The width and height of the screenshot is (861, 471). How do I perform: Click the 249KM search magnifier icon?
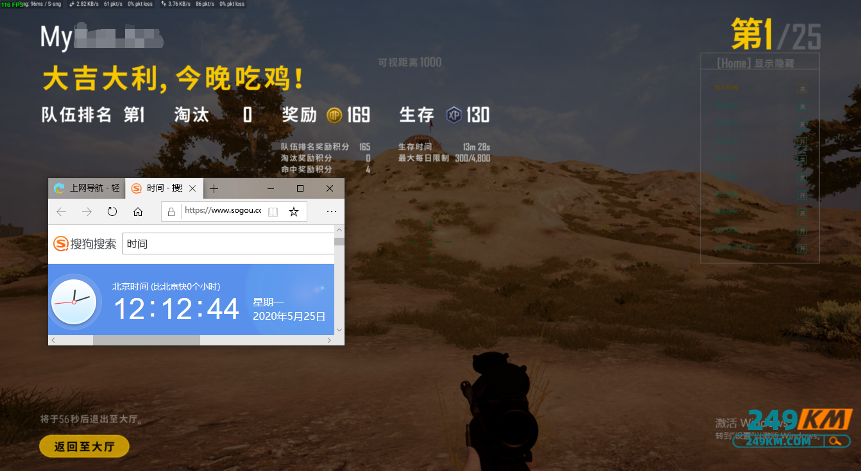[x=834, y=441]
